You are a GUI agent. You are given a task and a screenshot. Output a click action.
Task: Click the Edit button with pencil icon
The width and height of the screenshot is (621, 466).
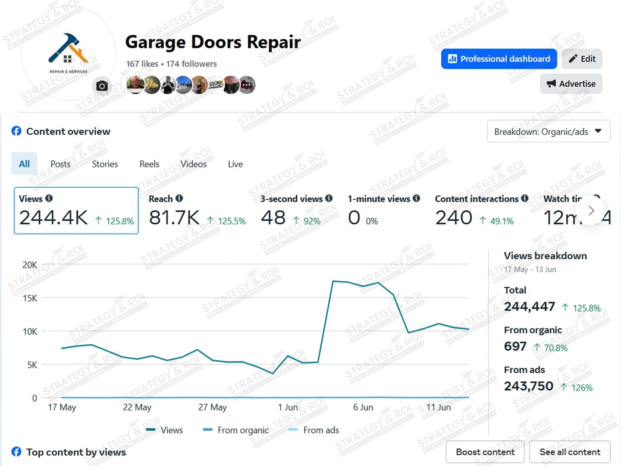click(582, 59)
